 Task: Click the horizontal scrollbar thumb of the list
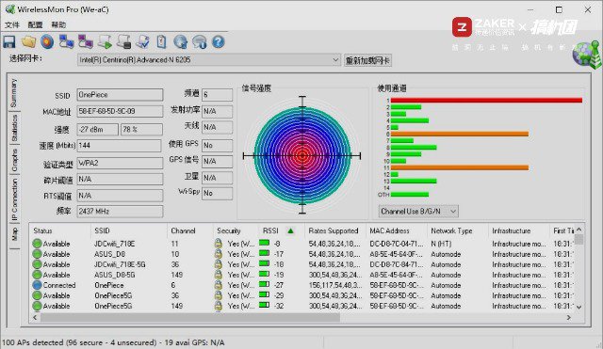tap(190, 318)
